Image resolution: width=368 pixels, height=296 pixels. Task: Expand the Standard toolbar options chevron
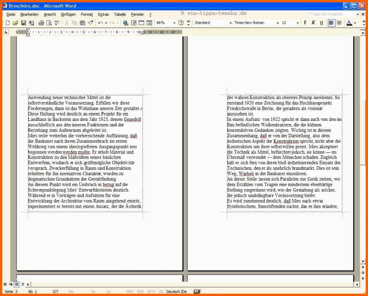(188, 23)
